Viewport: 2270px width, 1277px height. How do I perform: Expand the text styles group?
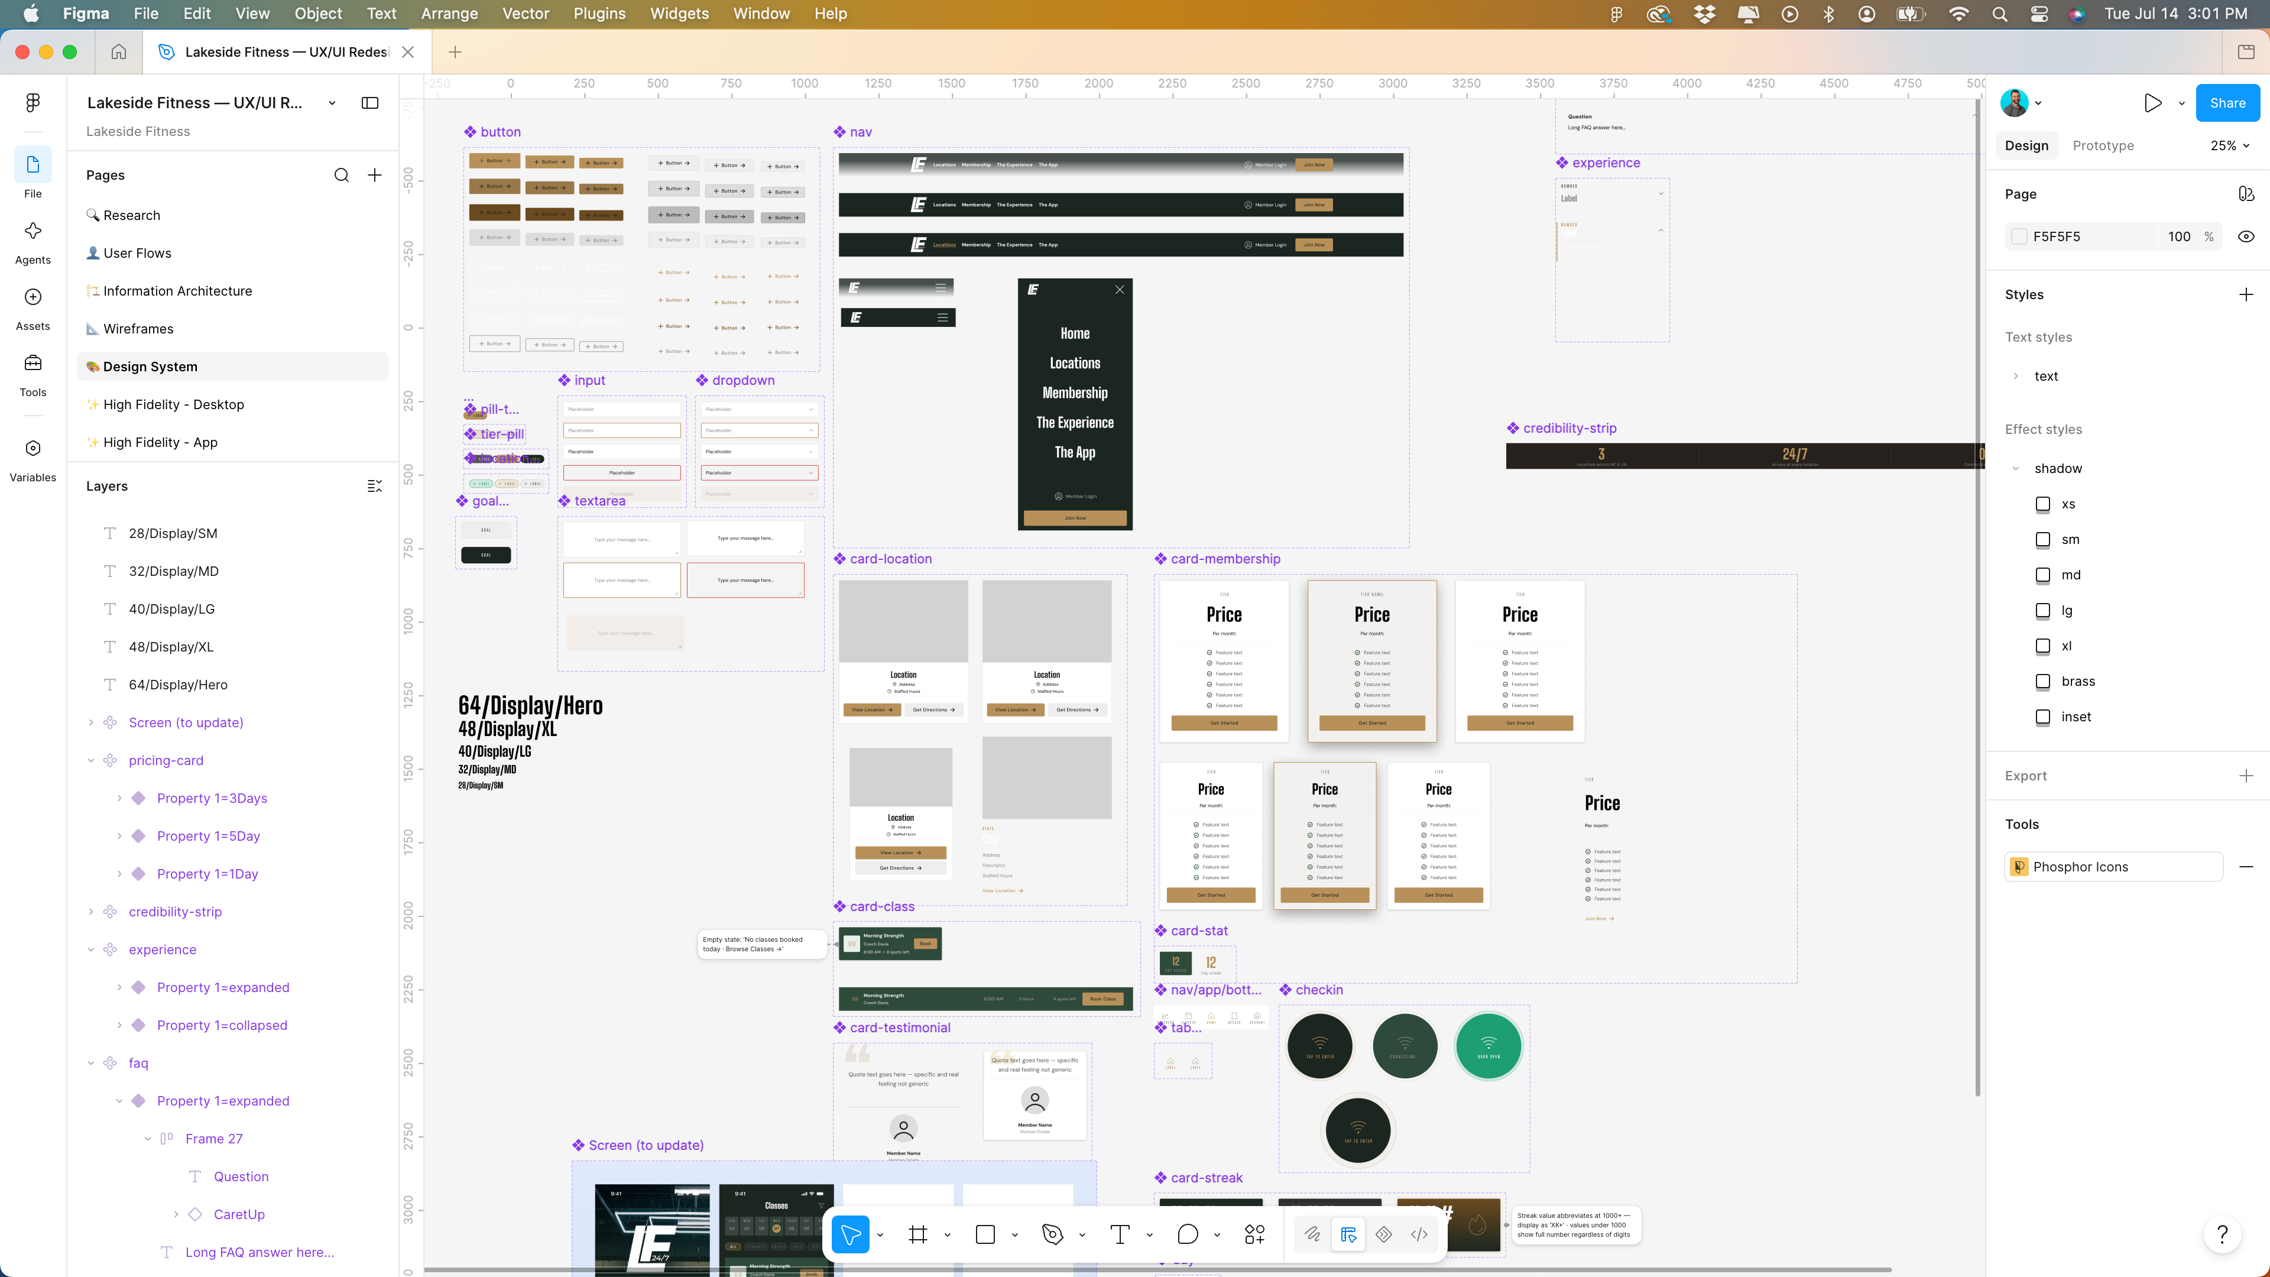(x=2015, y=377)
